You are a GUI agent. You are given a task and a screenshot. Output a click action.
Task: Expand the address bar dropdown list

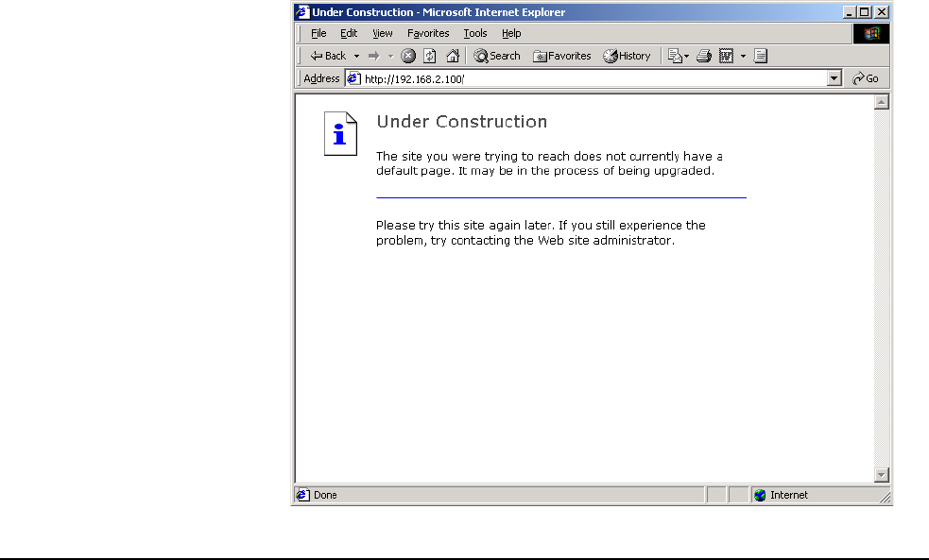pyautogui.click(x=834, y=78)
